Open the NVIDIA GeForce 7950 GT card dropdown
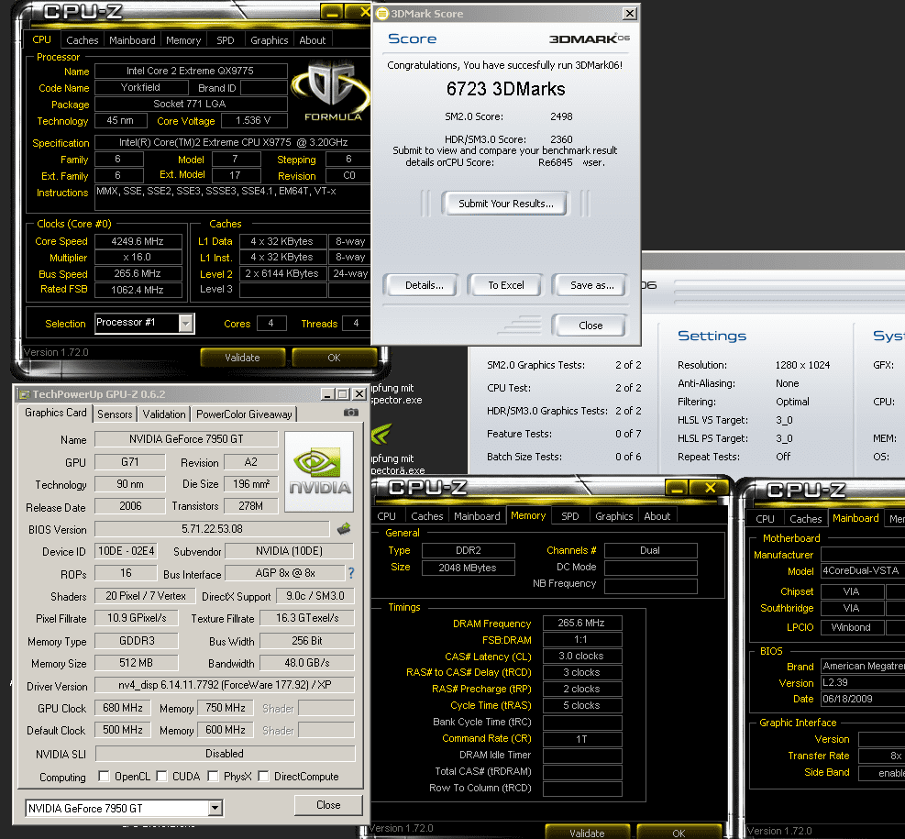905x839 pixels. (215, 808)
